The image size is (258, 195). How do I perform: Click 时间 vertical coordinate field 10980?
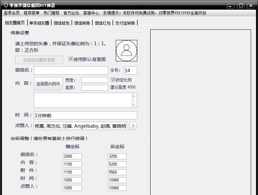(x=117, y=180)
